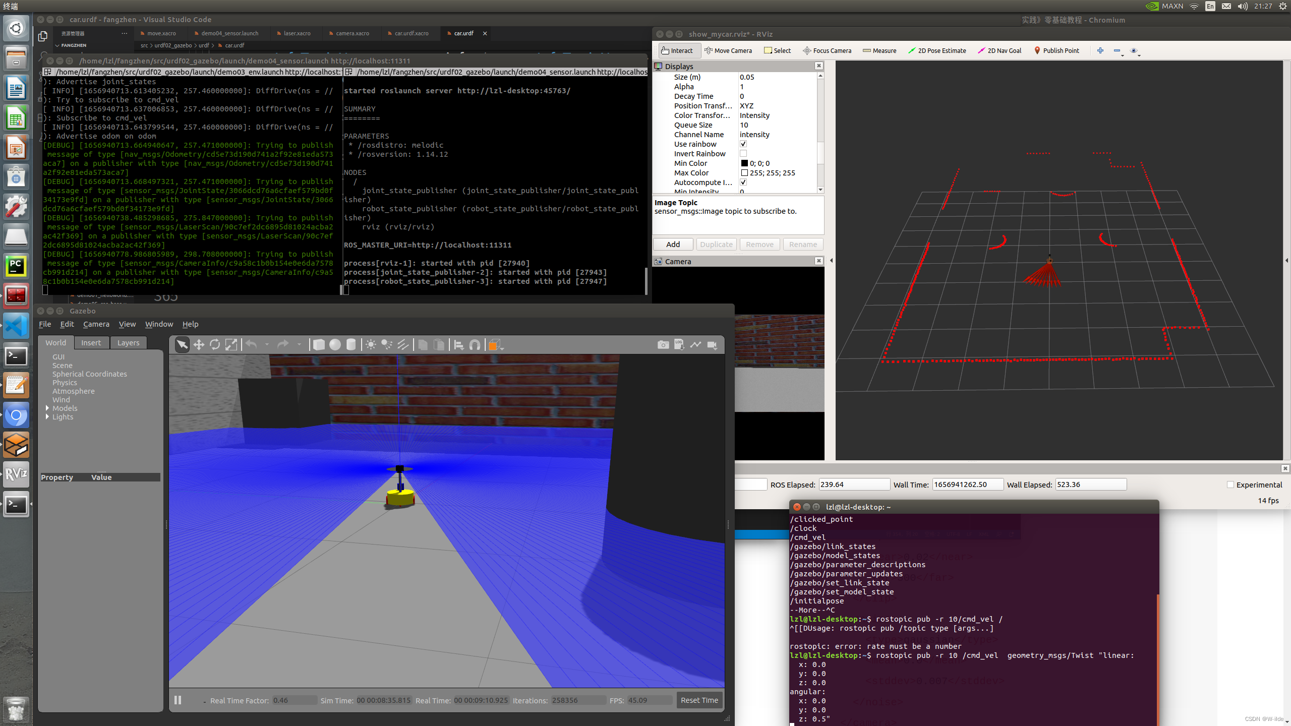The image size is (1291, 726).
Task: Activate Gazebo scale mode tool
Action: pyautogui.click(x=231, y=345)
